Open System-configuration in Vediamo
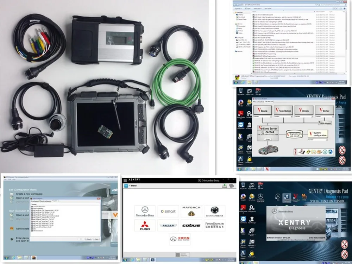This screenshot has width=352, height=264. pos(318,134)
